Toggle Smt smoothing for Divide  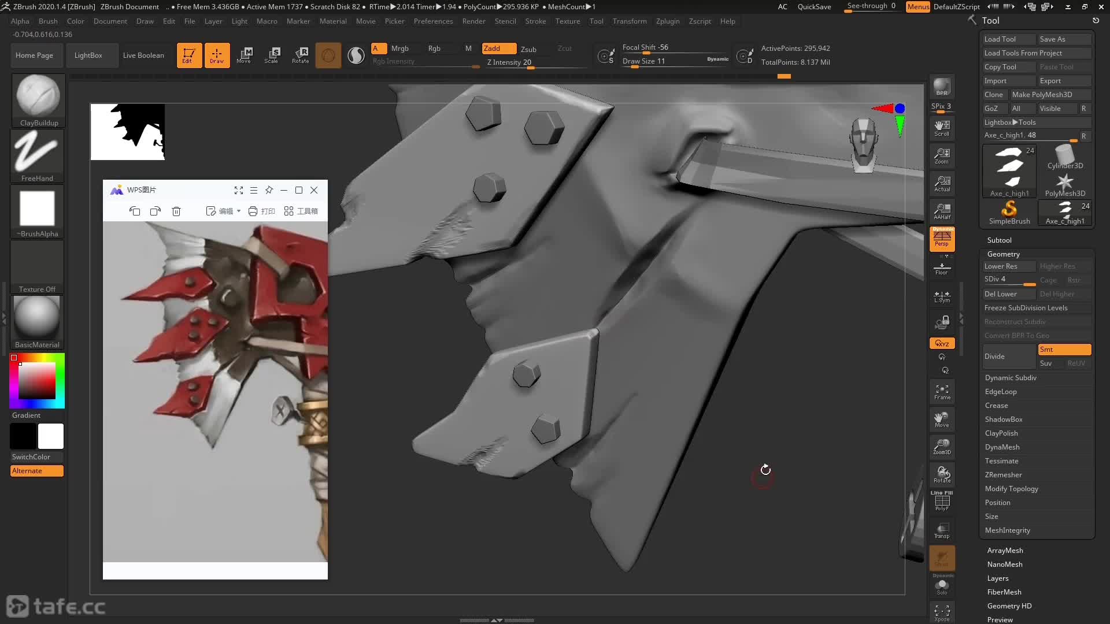pyautogui.click(x=1064, y=350)
